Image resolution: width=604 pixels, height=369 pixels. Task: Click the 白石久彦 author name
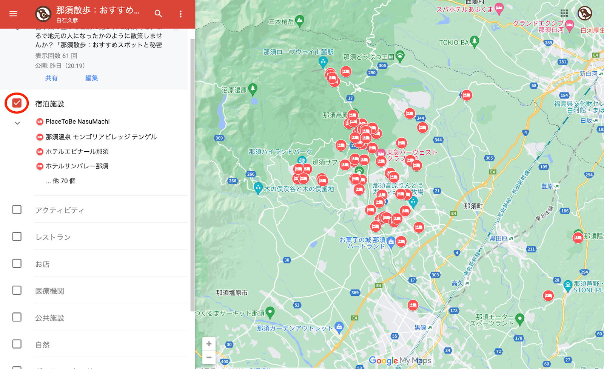[x=67, y=20]
